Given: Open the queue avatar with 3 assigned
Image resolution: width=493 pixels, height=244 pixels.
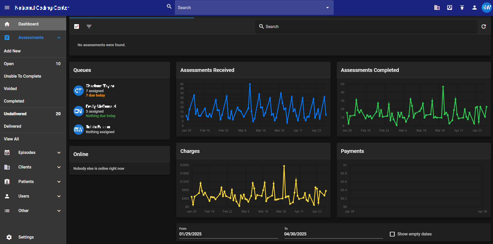Looking at the screenshot, I should (x=79, y=111).
